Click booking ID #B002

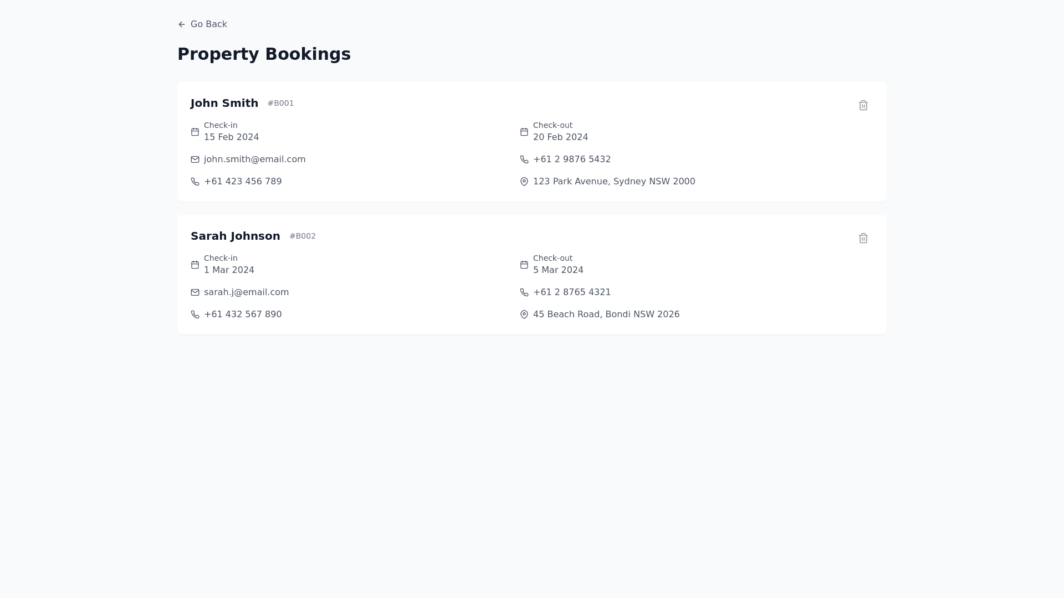point(303,236)
